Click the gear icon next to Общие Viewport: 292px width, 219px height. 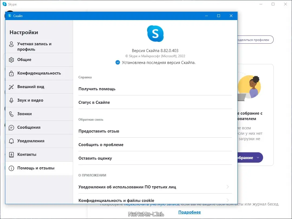(11, 60)
